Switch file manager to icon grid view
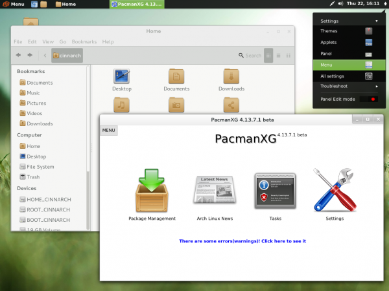Image resolution: width=389 pixels, height=291 pixels. pyautogui.click(x=269, y=56)
